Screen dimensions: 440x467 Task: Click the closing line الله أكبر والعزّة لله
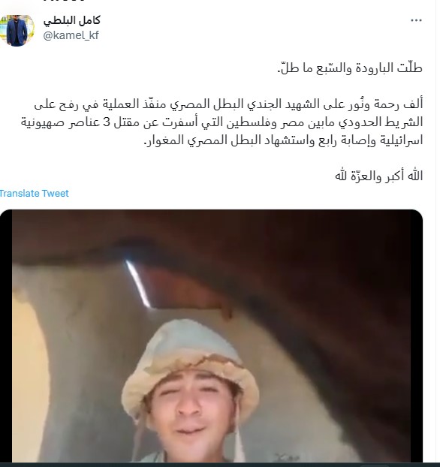pos(378,176)
